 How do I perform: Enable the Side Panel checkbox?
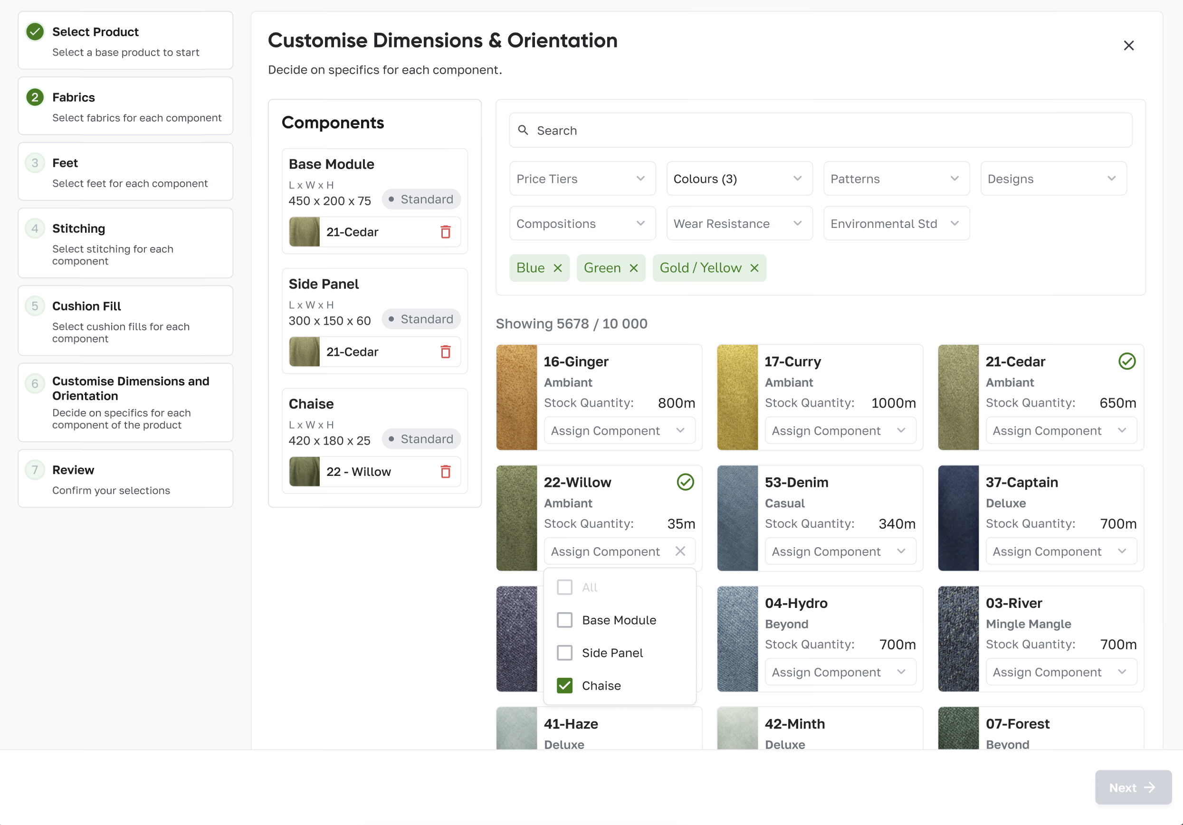click(564, 653)
